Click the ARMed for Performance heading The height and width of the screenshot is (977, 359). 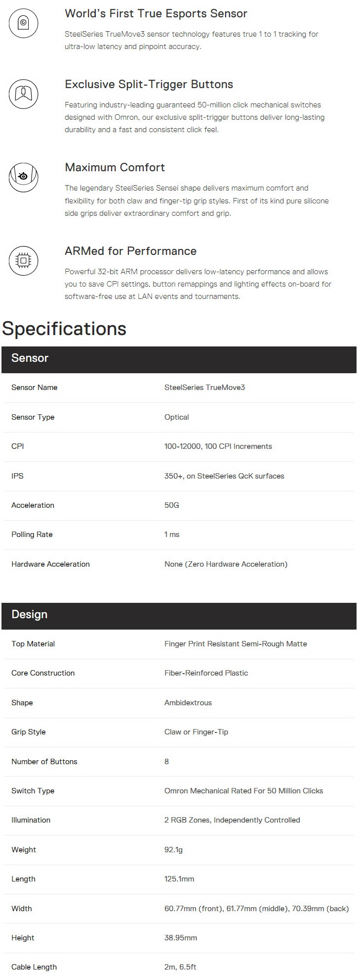coord(130,251)
